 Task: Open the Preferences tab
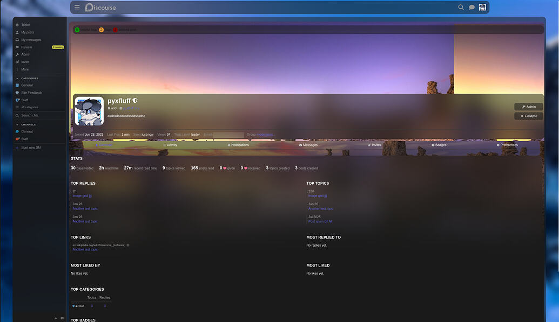[x=507, y=145]
